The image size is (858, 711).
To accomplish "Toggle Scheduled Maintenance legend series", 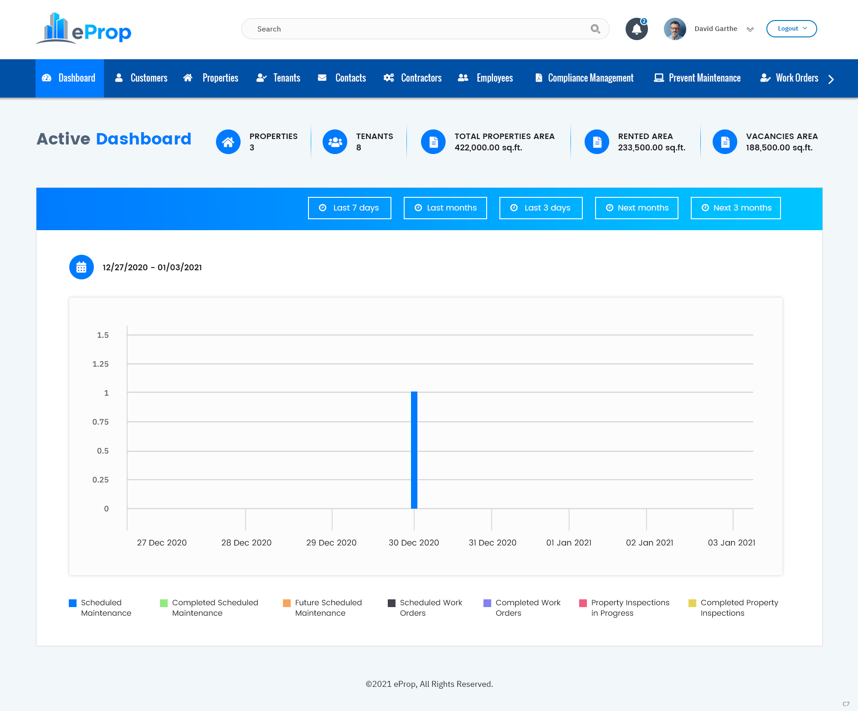I will click(x=73, y=603).
